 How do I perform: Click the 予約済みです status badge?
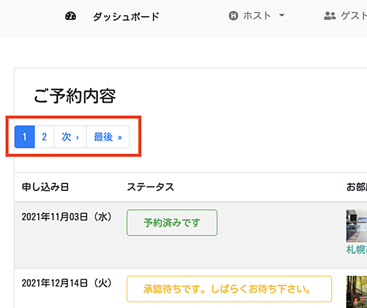click(172, 223)
